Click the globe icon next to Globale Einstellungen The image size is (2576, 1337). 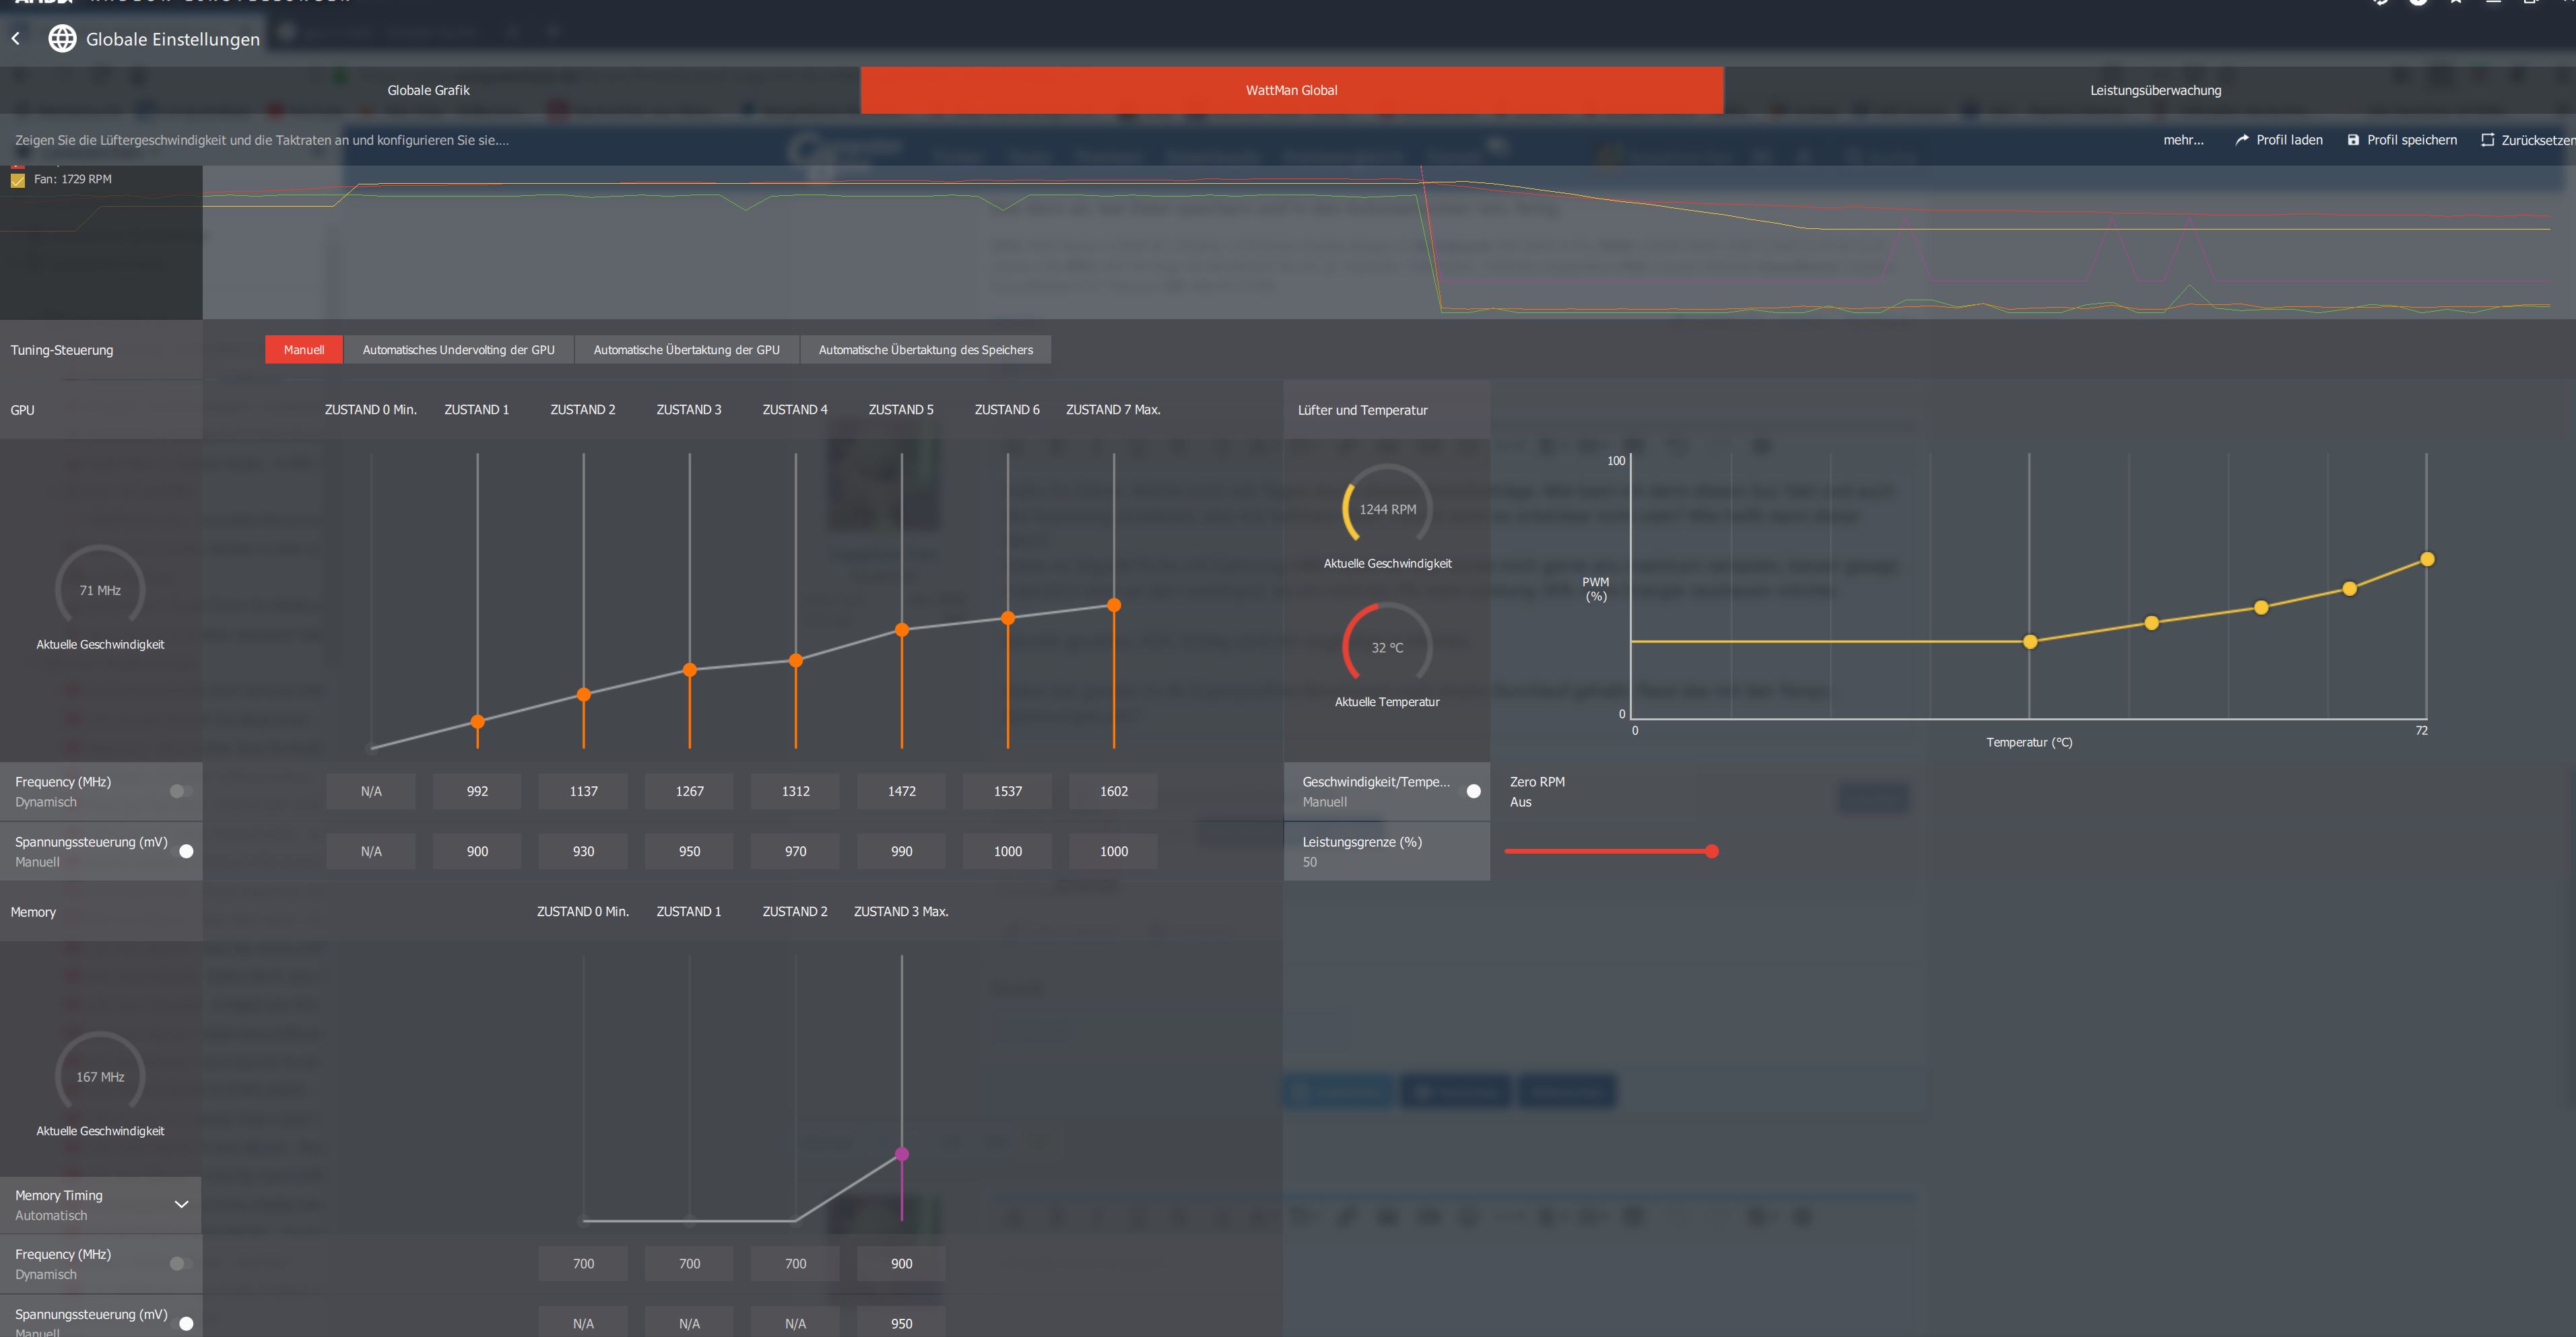[62, 39]
